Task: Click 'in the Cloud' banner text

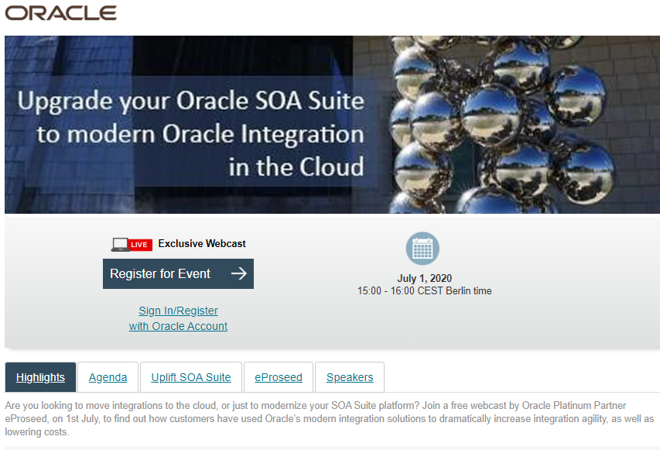Action: pyautogui.click(x=296, y=167)
